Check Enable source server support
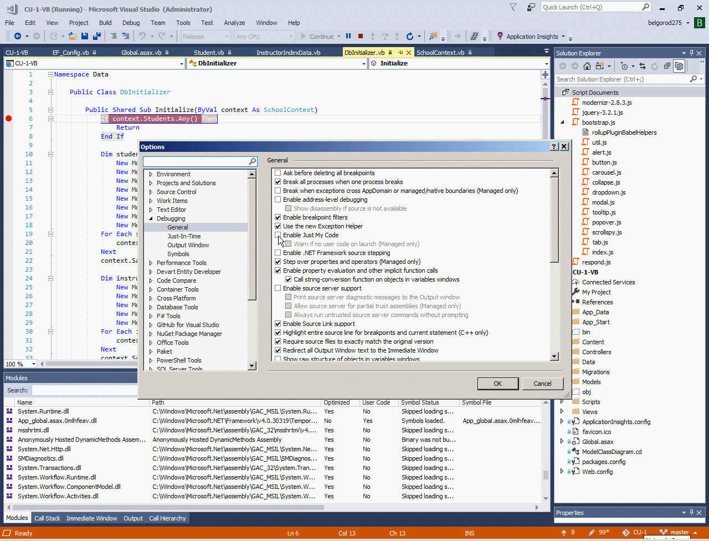 [x=278, y=288]
